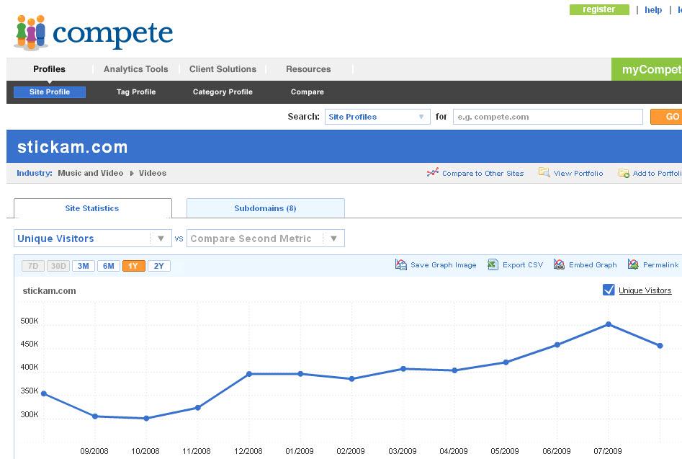
Task: Click the Add to Portfolio icon
Action: (x=624, y=173)
